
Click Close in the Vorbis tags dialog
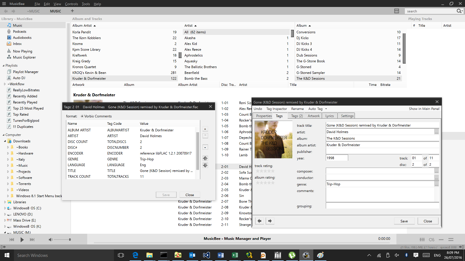pos(190,195)
